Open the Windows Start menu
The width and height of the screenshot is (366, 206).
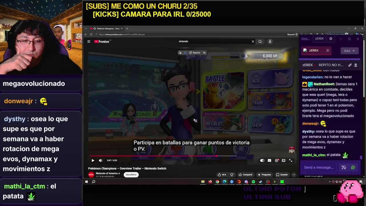click(86, 182)
